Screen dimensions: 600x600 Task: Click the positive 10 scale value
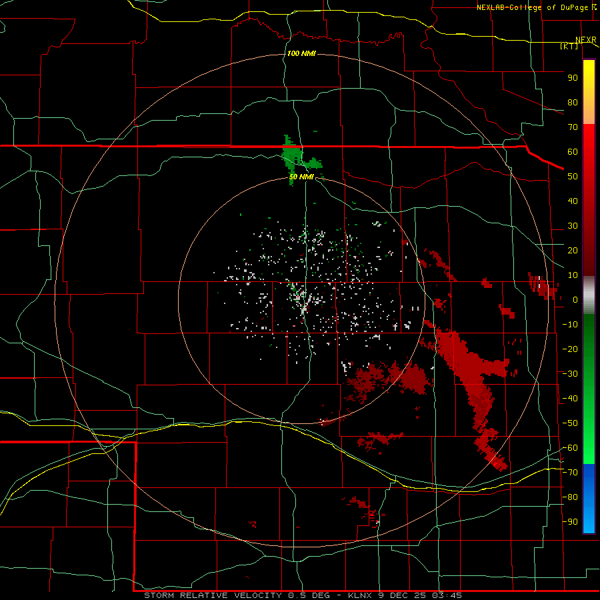(x=573, y=275)
